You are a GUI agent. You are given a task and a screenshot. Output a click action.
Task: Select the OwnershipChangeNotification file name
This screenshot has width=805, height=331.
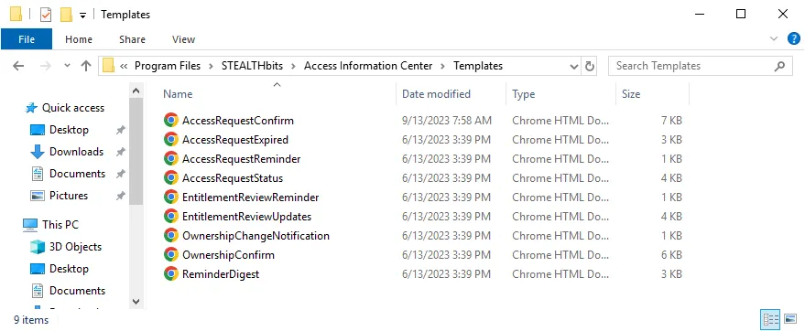(256, 236)
